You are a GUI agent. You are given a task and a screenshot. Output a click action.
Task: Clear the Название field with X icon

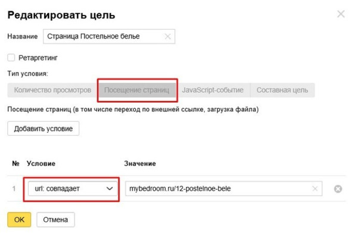click(167, 36)
